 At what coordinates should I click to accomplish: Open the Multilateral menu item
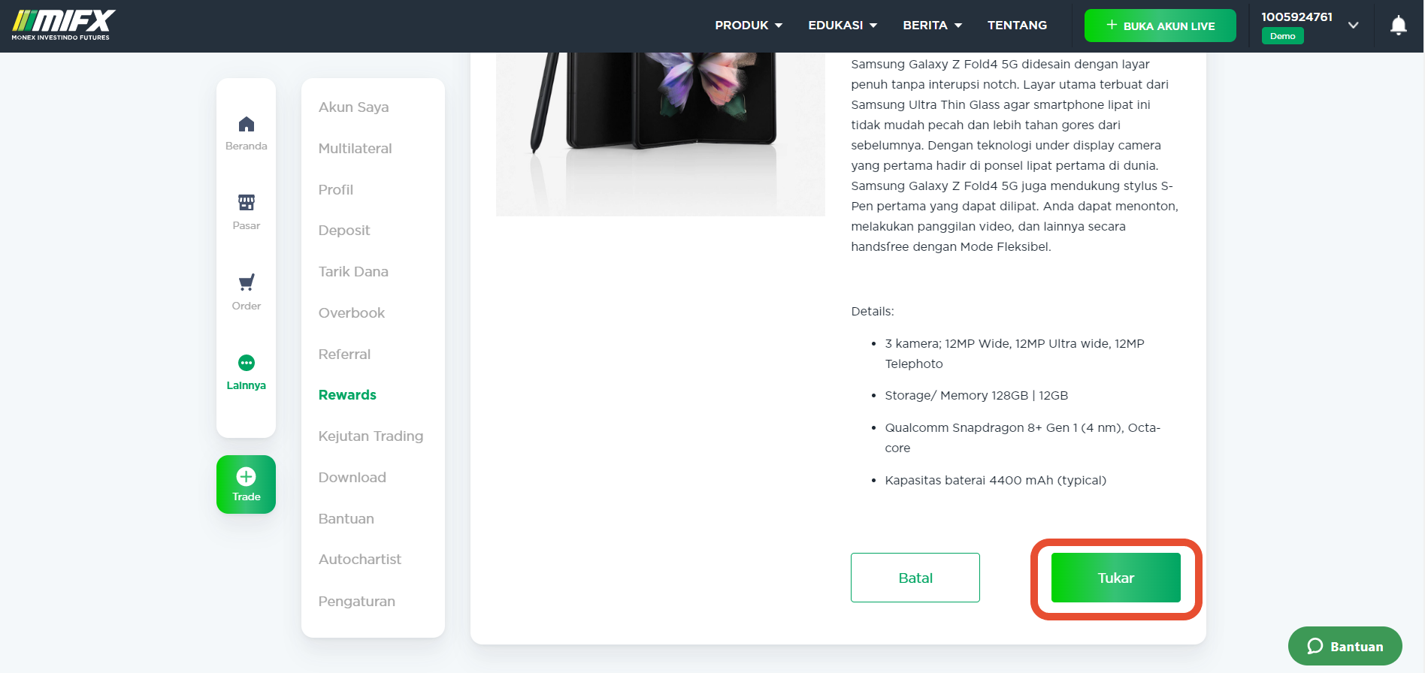coord(355,149)
